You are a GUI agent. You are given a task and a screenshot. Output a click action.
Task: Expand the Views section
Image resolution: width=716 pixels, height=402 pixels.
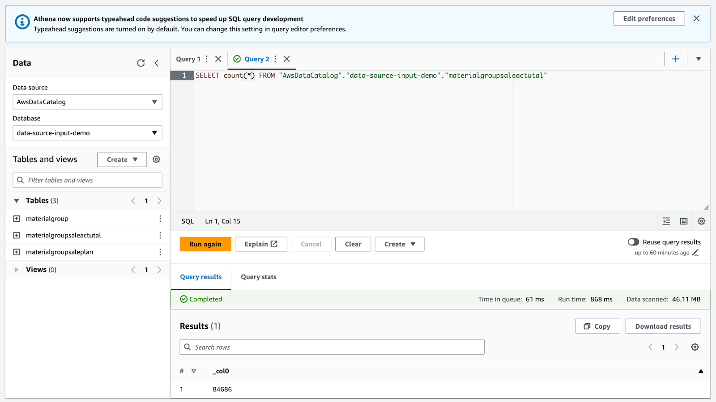coord(17,270)
